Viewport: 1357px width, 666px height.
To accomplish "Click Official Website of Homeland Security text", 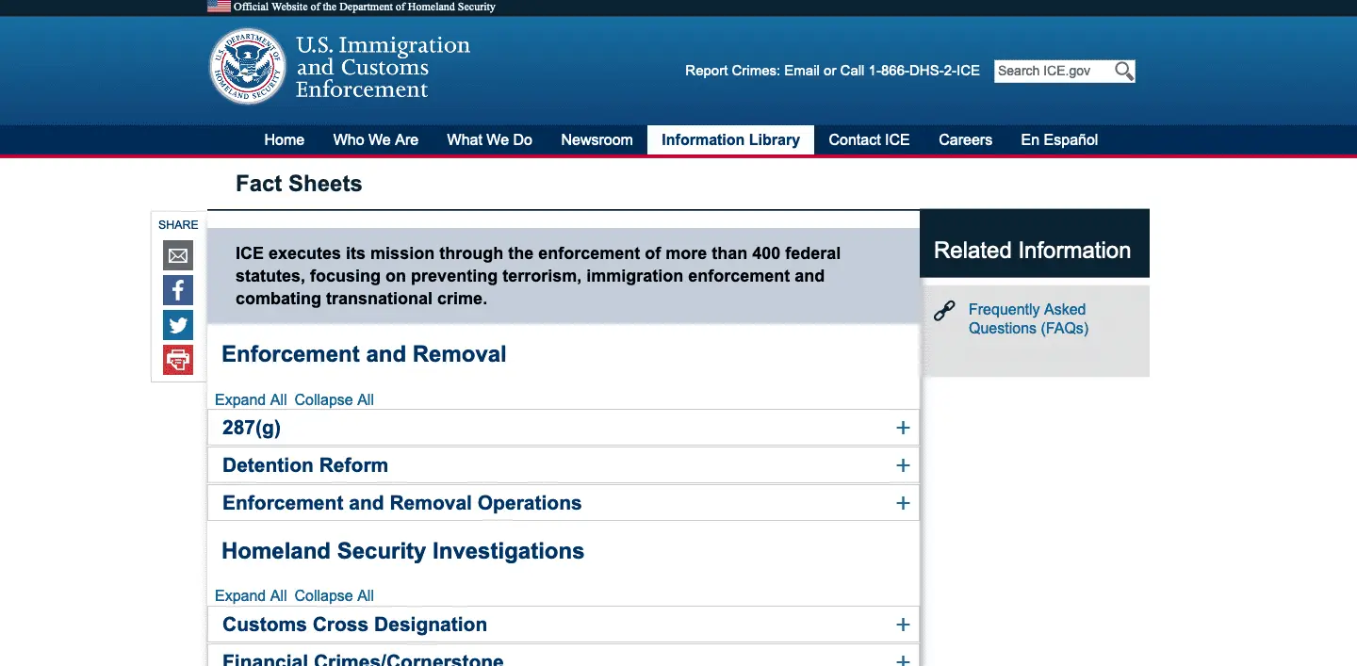I will click(365, 7).
